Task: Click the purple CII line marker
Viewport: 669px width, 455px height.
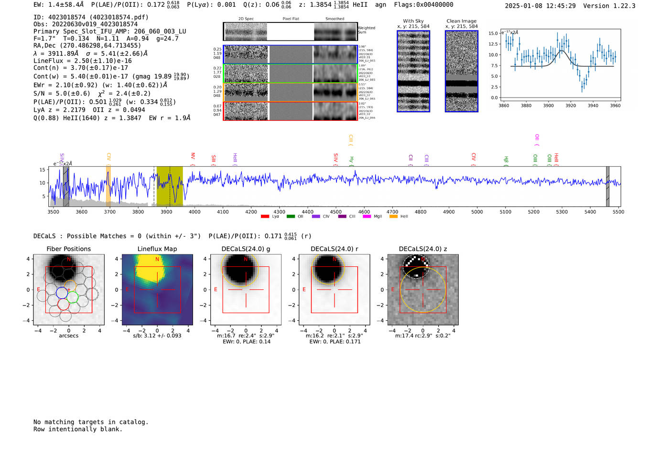Action: click(x=410, y=160)
